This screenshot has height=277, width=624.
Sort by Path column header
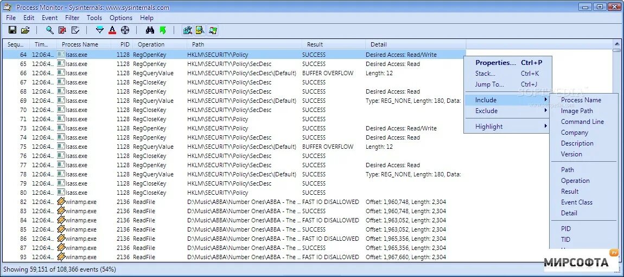point(245,44)
